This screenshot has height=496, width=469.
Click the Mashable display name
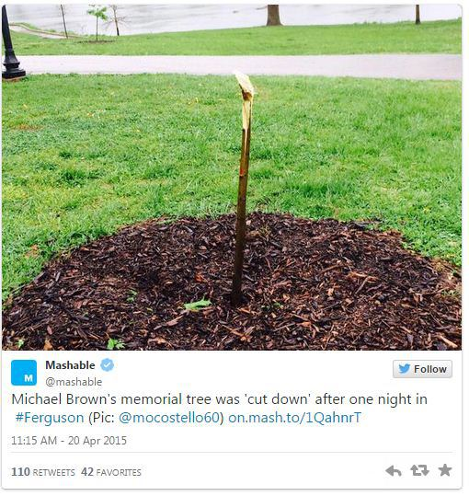70,365
